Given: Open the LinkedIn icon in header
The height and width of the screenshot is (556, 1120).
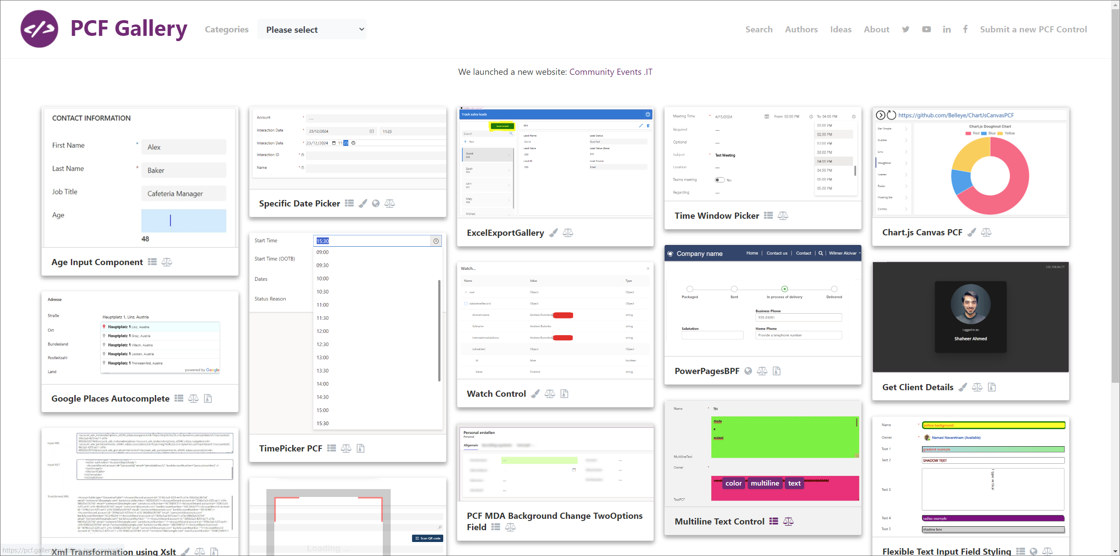Looking at the screenshot, I should 947,29.
